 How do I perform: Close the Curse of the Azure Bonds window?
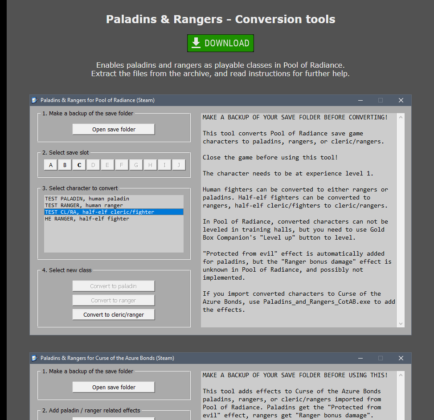(401, 358)
